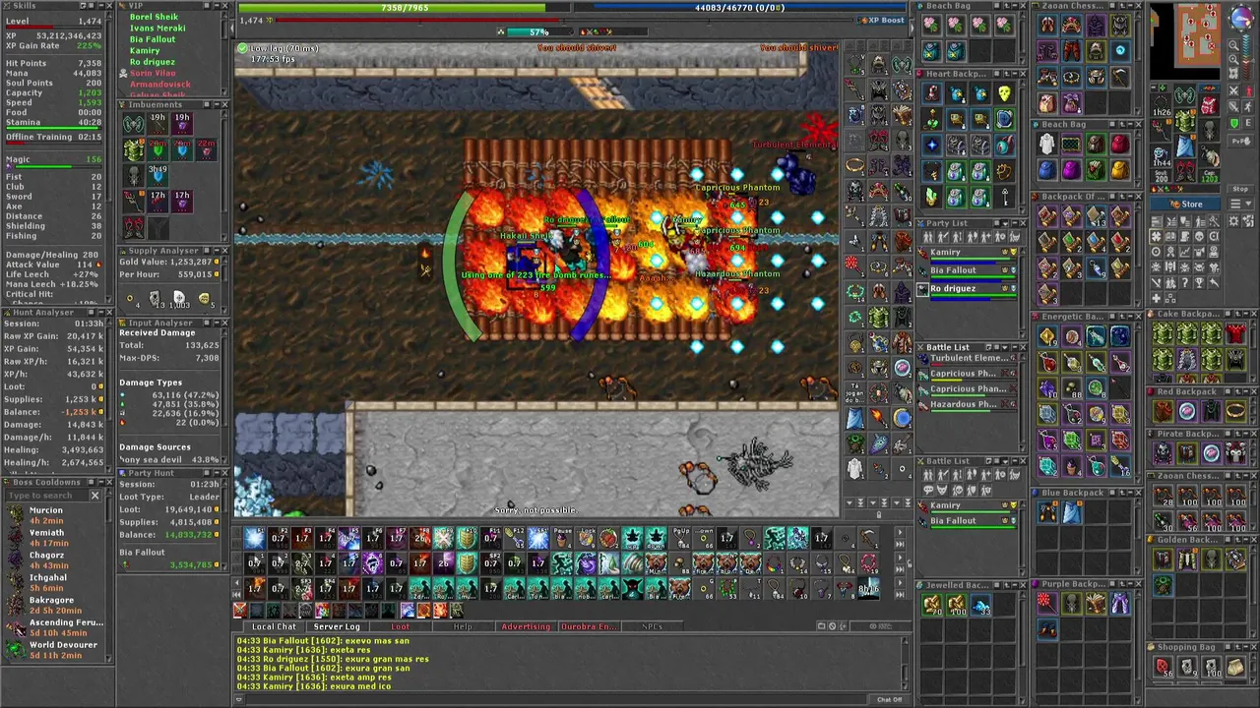Click the F1 hotkey action slot
This screenshot has height=708, width=1260.
pyautogui.click(x=255, y=539)
